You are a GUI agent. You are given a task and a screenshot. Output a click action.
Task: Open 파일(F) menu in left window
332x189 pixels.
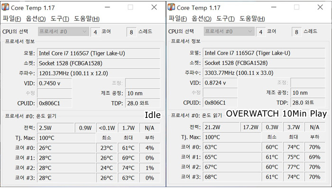[12, 18]
